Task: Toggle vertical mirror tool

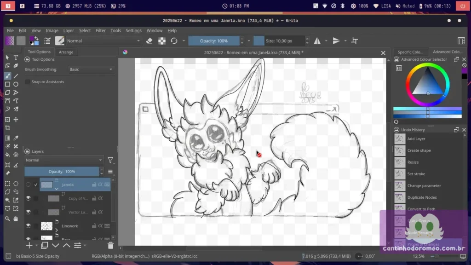Action: coord(336,41)
